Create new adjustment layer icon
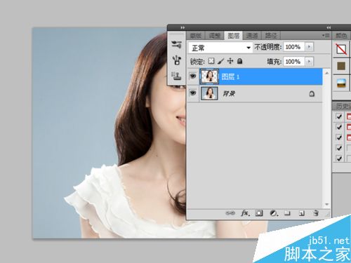351x263 pixels. coord(274,213)
